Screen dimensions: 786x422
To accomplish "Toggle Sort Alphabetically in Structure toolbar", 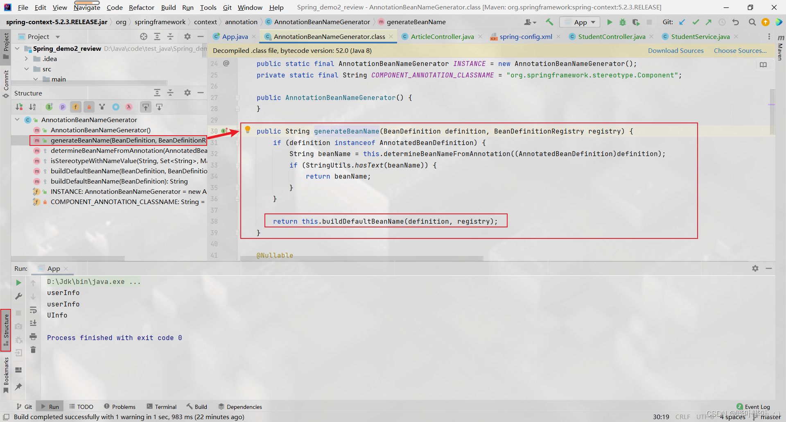I will tap(32, 107).
